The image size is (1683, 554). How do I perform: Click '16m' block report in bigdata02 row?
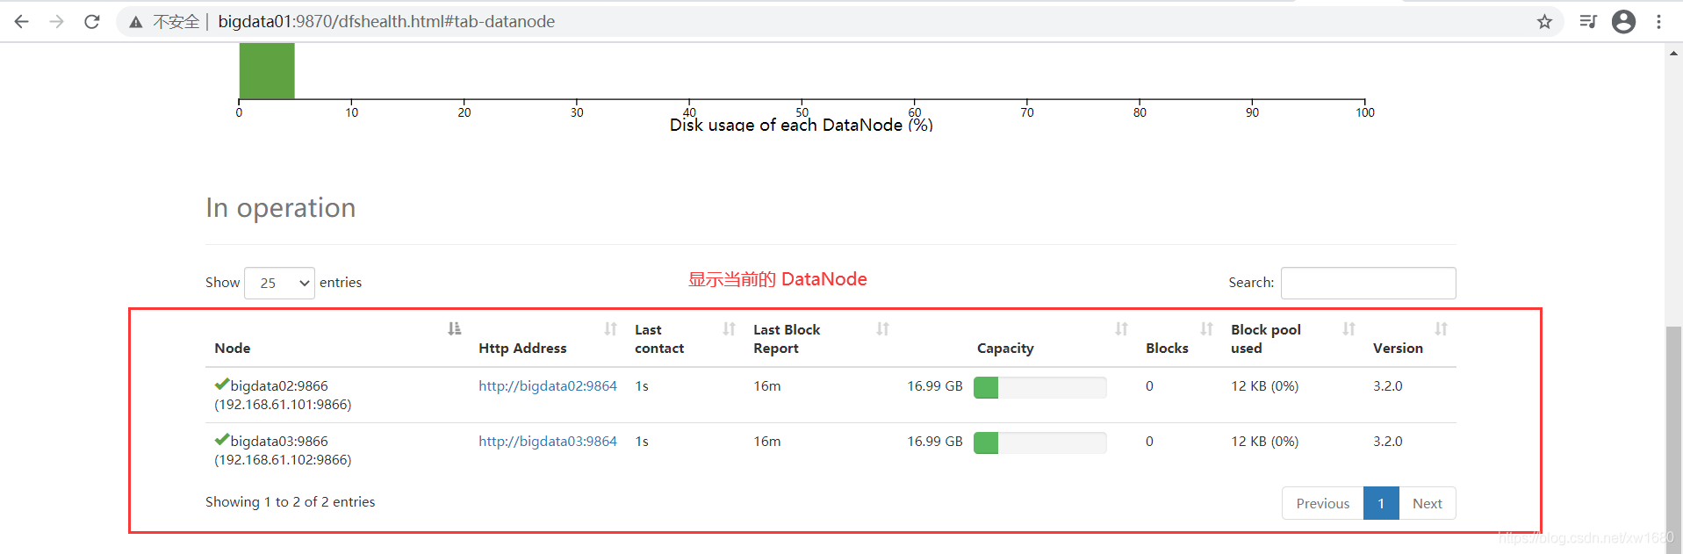(767, 386)
